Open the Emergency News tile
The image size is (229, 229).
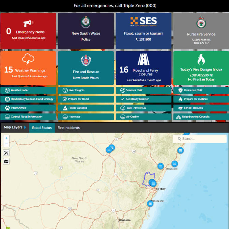tap(28, 31)
